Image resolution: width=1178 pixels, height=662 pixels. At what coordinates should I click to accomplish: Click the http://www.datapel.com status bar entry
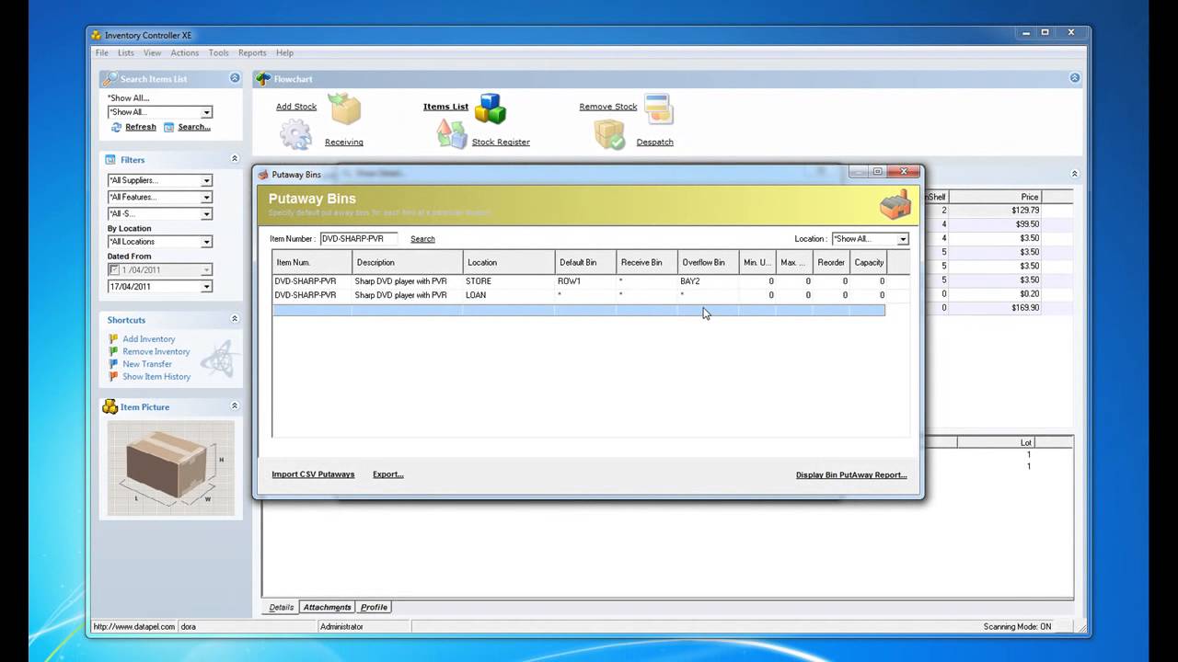(x=133, y=627)
